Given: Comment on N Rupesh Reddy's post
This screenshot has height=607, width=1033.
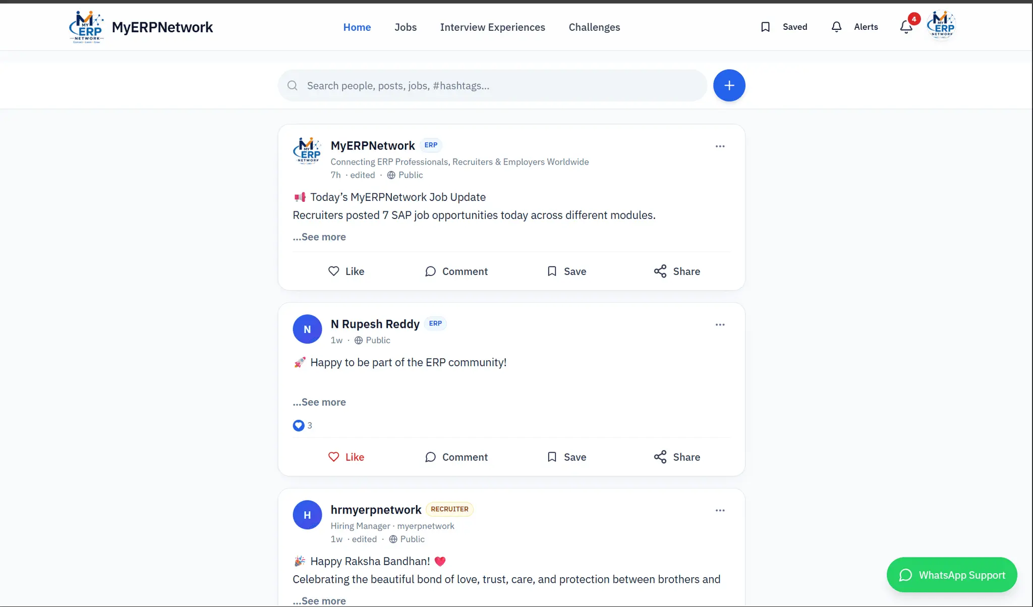Looking at the screenshot, I should pyautogui.click(x=456, y=457).
